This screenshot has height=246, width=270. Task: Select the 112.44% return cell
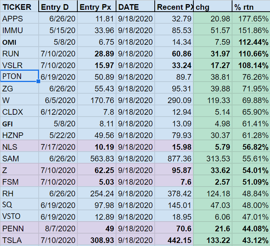coord(251,41)
